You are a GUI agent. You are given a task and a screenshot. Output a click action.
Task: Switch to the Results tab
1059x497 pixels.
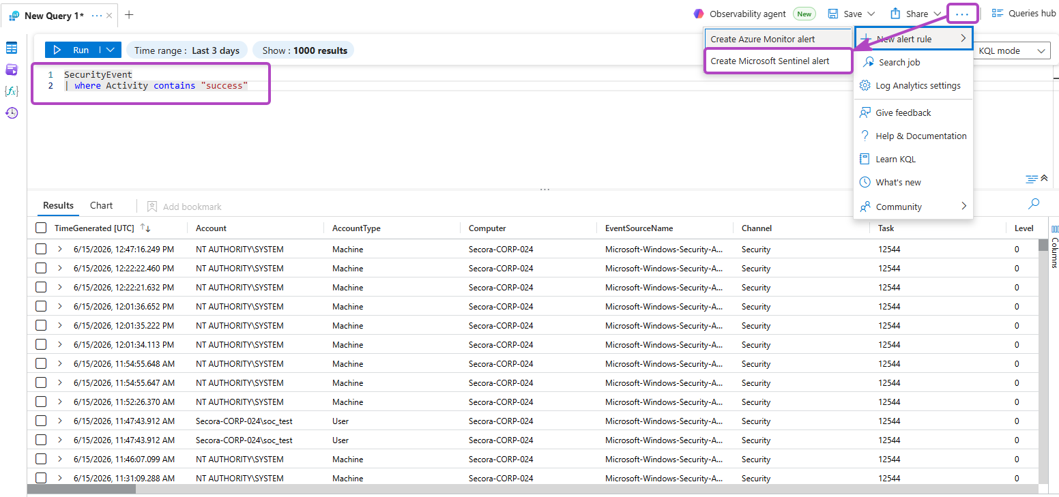pos(58,205)
